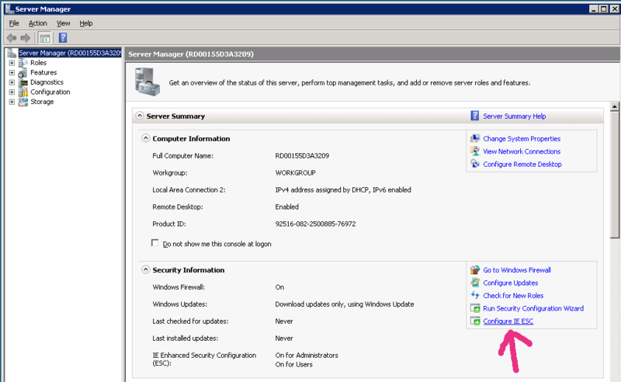Click the Server Manager title bar app icon
Viewport: 621px width, 382px height.
[9, 9]
